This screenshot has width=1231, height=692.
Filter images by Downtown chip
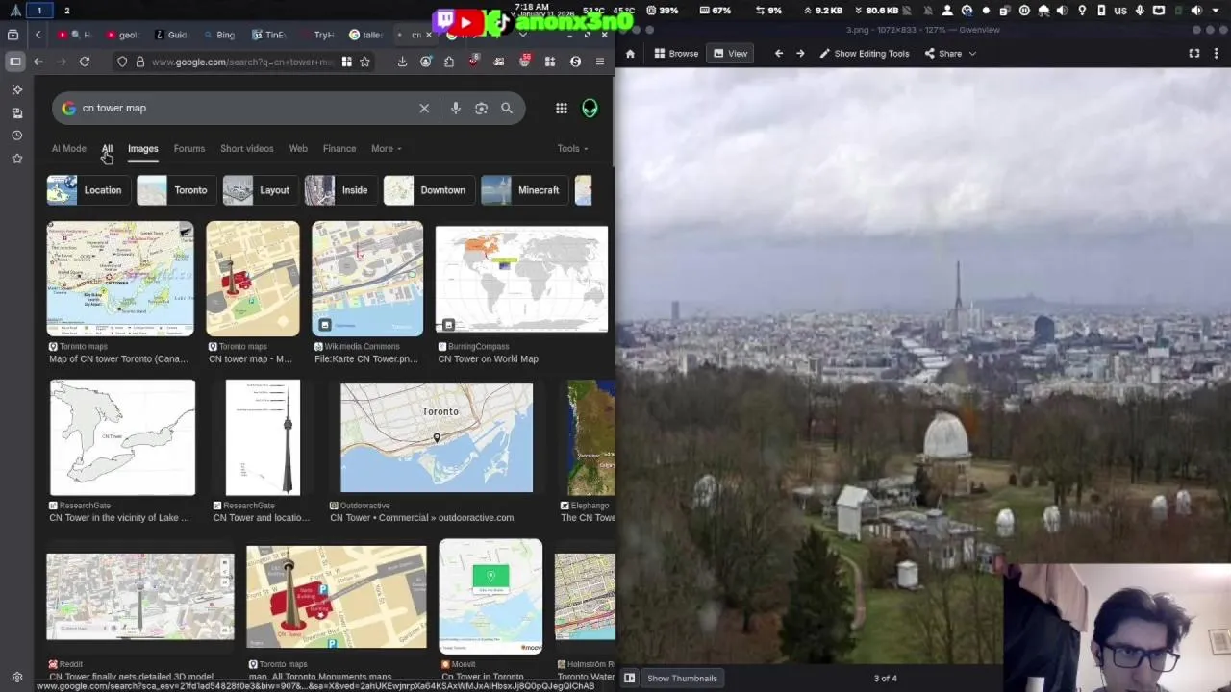coord(427,190)
